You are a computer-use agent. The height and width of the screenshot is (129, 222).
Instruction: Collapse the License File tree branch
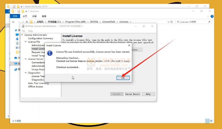(25, 42)
